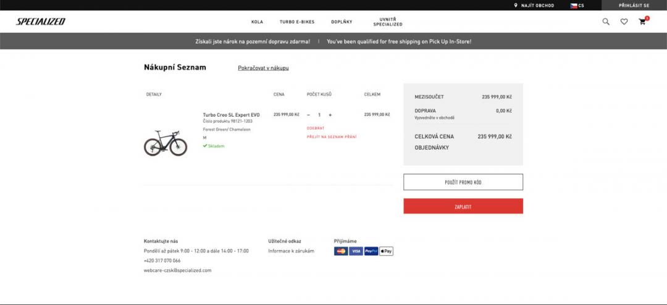Click the red Zaplatit checkout button

[463, 206]
